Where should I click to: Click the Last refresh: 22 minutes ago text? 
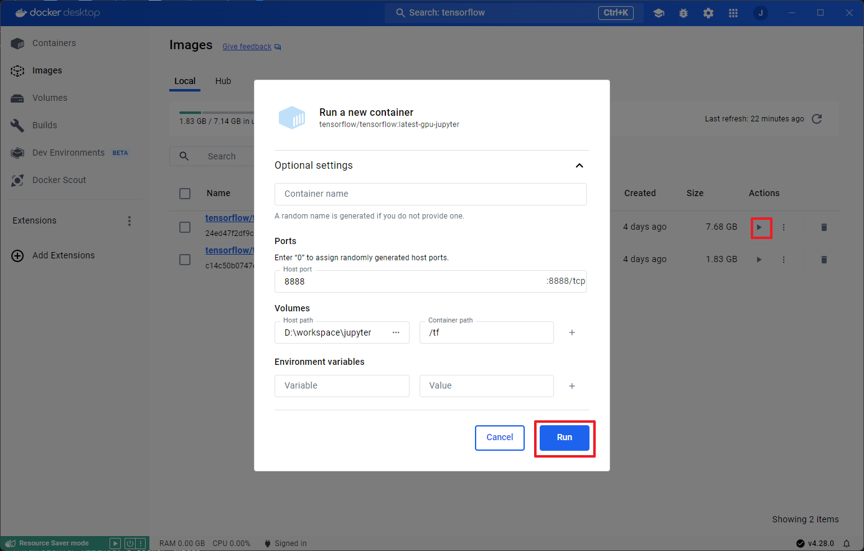754,119
